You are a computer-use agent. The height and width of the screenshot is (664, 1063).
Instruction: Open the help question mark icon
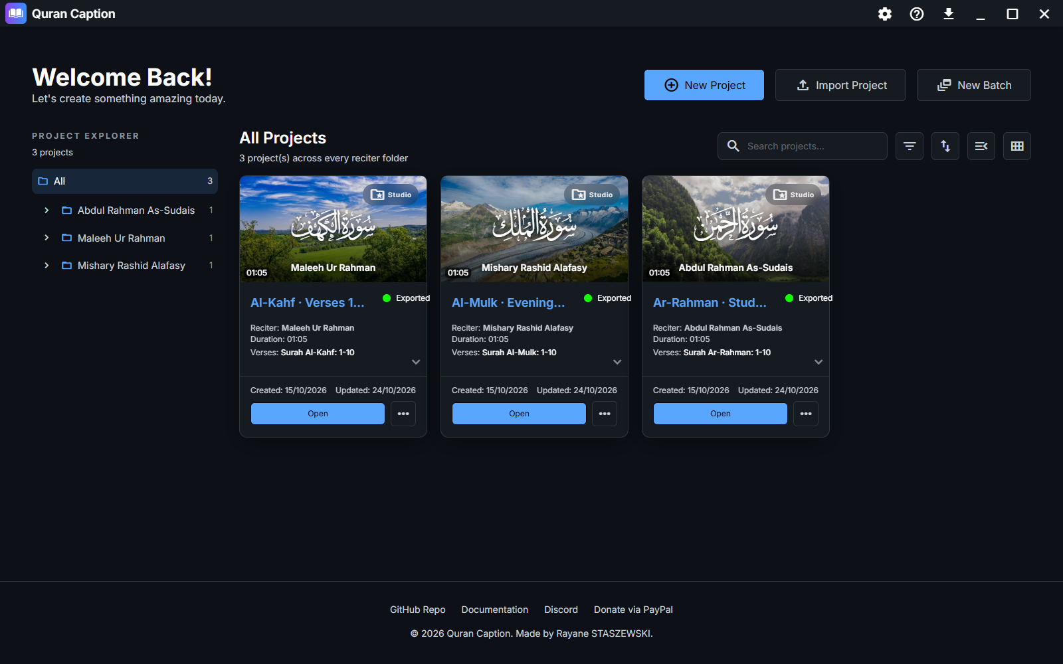[917, 14]
